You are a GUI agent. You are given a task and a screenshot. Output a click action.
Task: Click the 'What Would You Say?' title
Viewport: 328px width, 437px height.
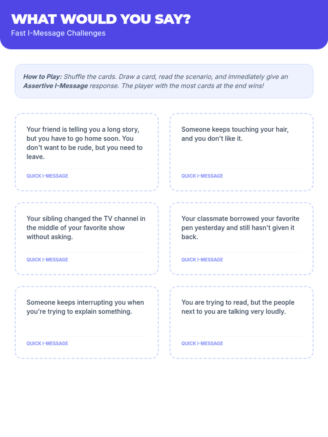[101, 19]
